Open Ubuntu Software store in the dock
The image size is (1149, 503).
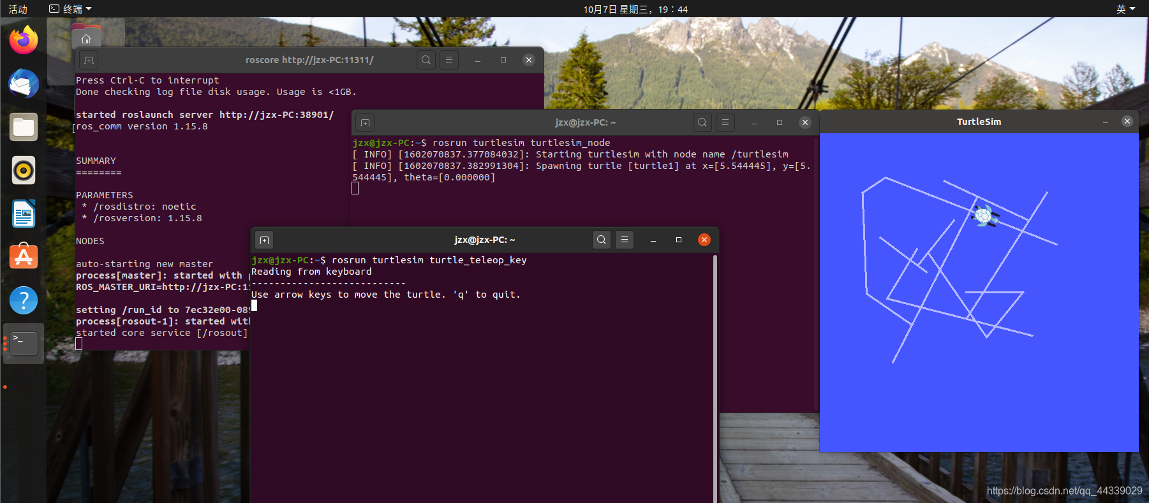click(24, 257)
